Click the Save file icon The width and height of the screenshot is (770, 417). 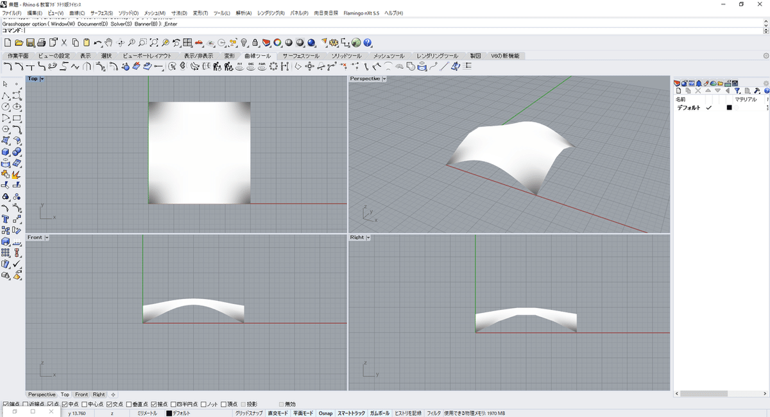pyautogui.click(x=30, y=43)
